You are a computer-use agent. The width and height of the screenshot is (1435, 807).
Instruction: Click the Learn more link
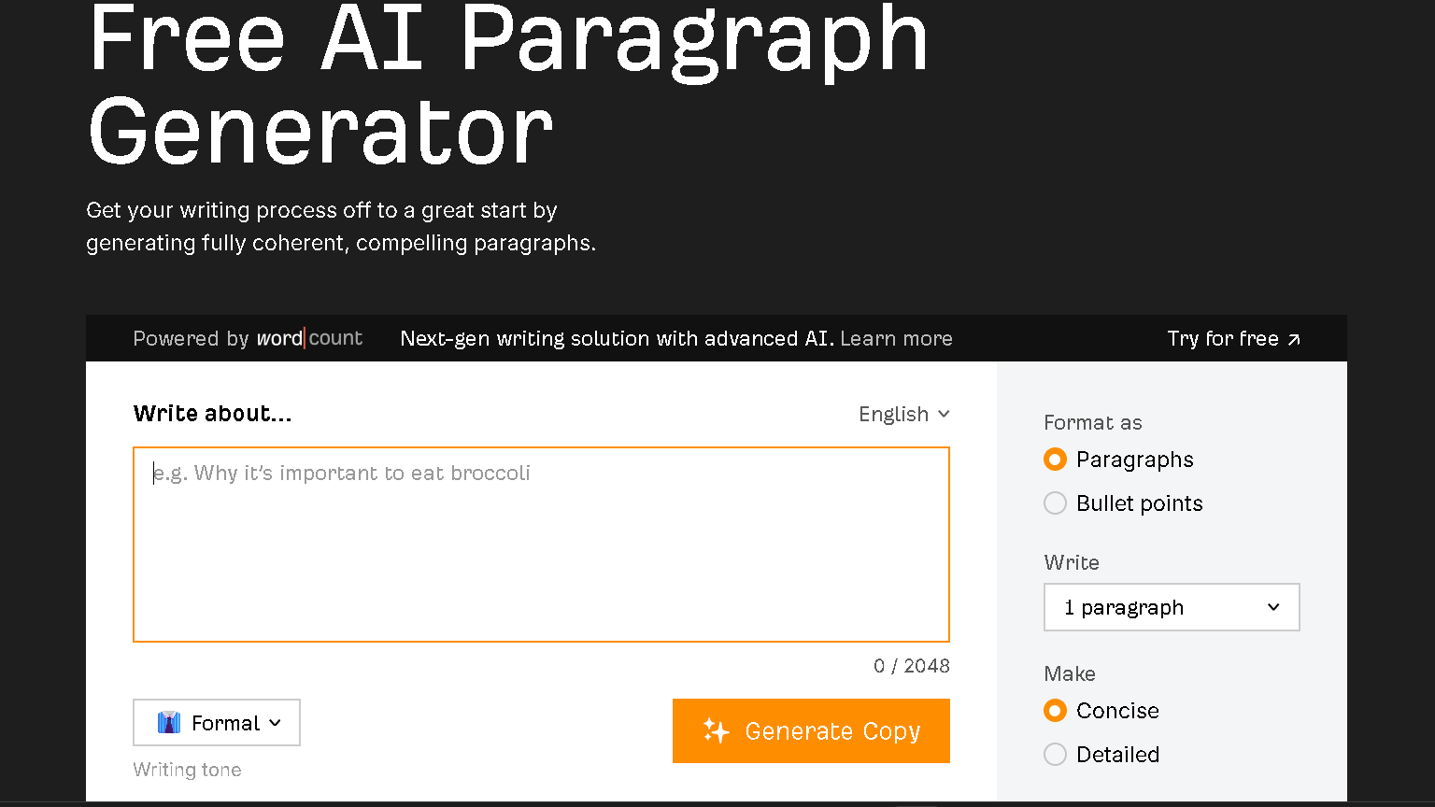click(x=896, y=338)
